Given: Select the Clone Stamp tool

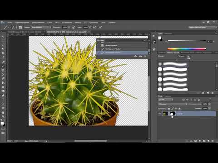Looking at the screenshot, I should 3,70.
